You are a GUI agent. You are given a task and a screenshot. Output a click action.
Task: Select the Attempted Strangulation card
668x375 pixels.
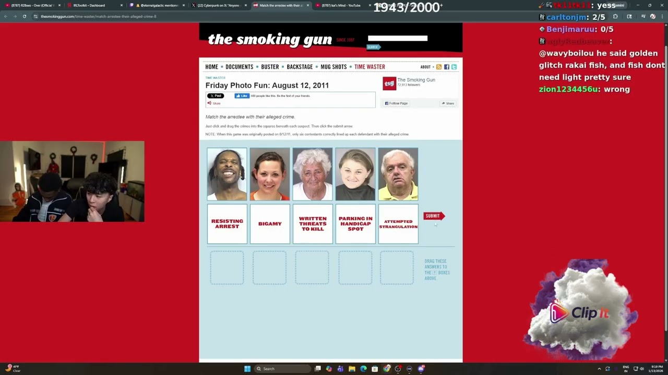tap(398, 224)
